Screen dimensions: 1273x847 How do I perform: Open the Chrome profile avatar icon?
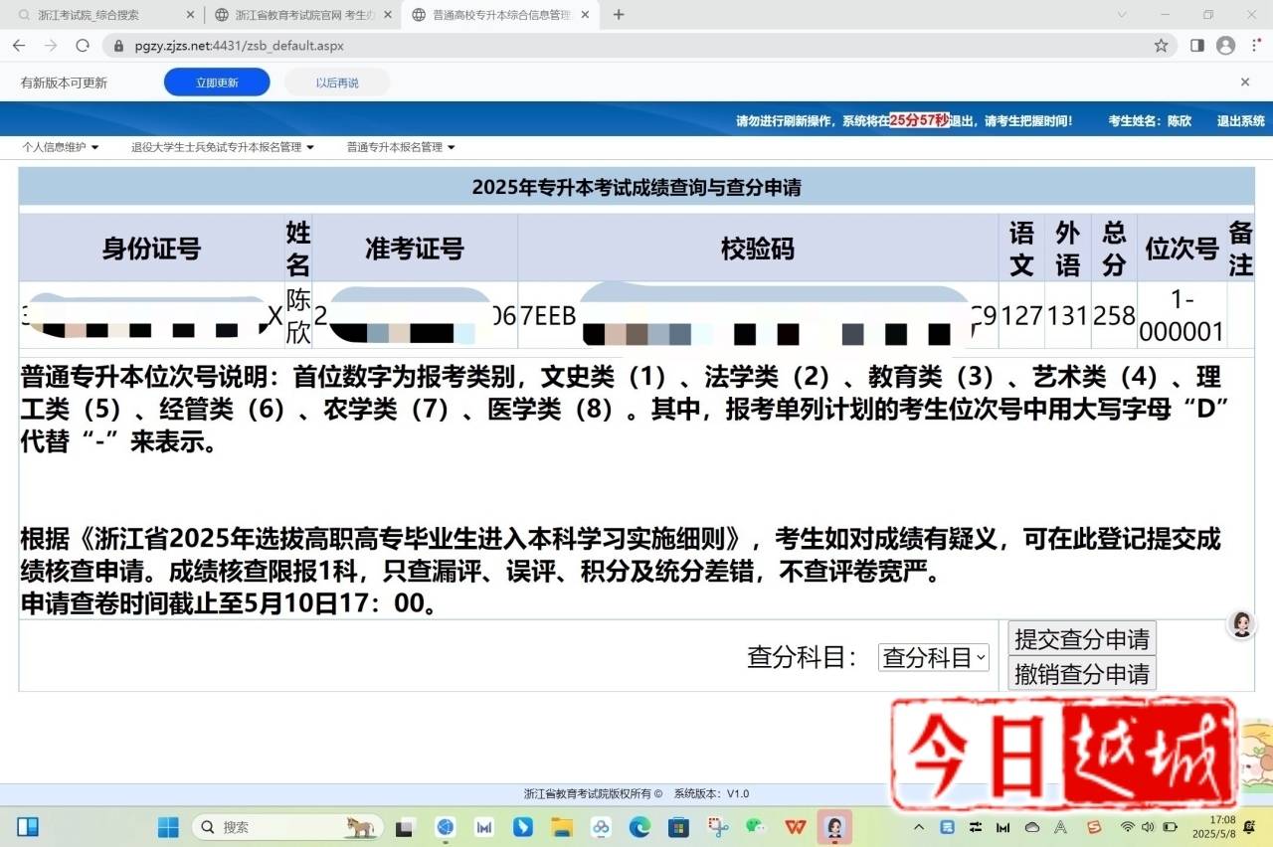pos(1226,46)
